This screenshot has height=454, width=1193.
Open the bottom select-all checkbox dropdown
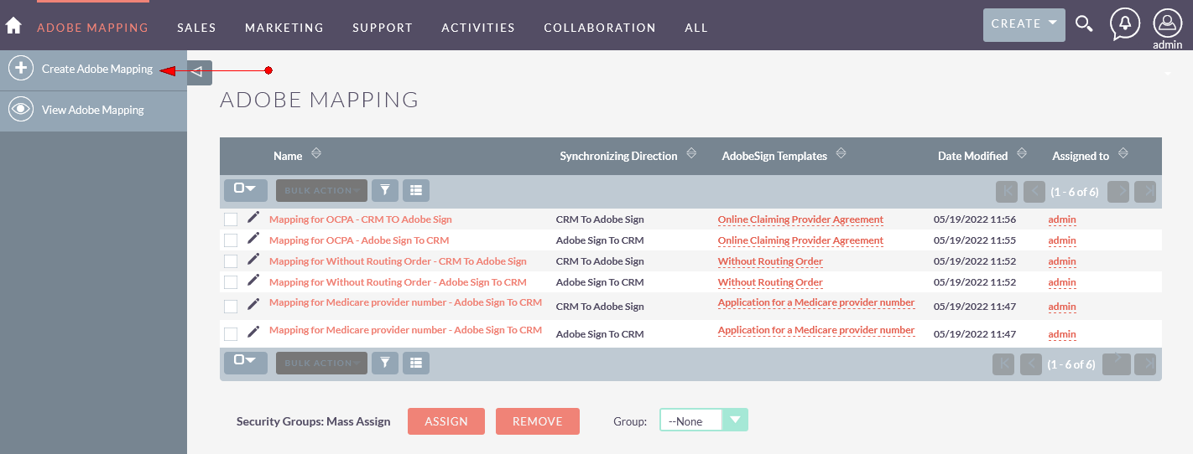pos(246,363)
